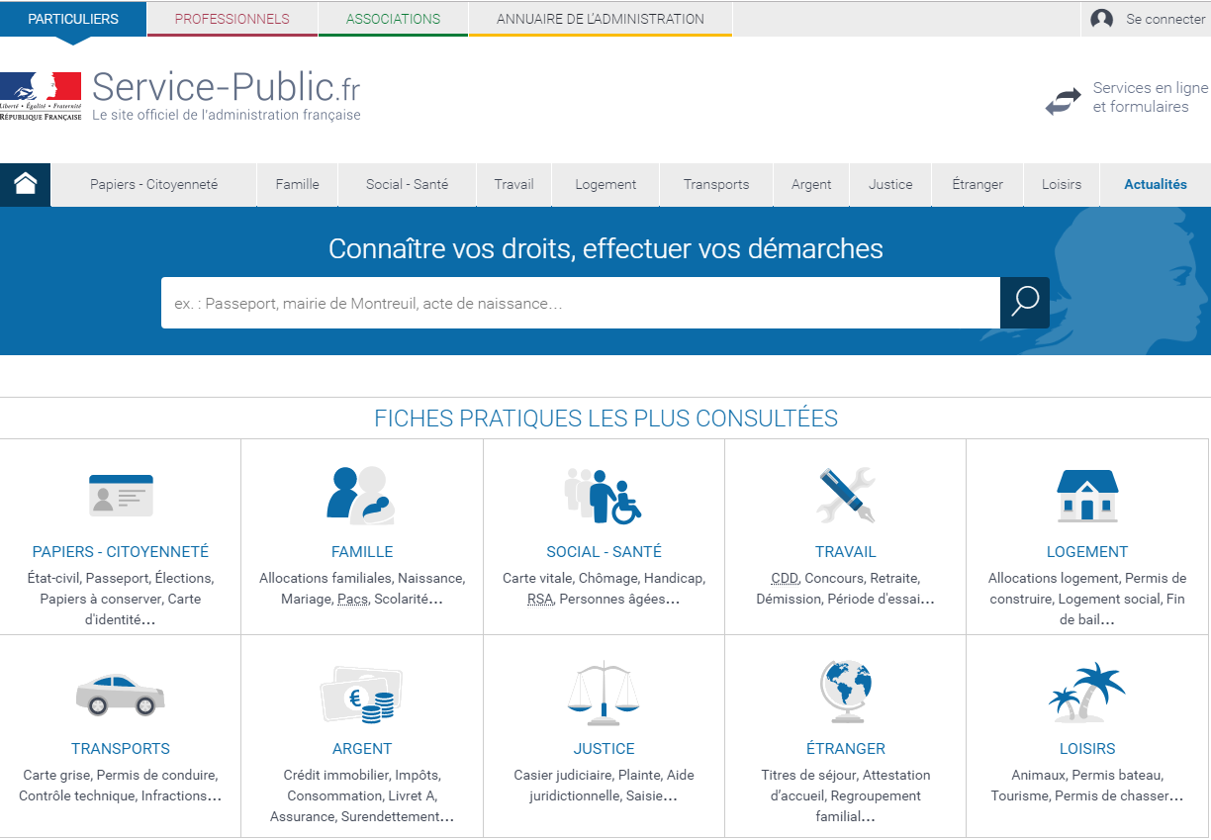Click LOISIRS card heading
1211x840 pixels.
coord(1087,749)
